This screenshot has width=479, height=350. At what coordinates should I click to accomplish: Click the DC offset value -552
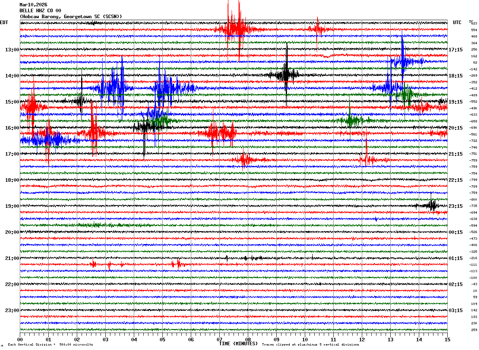click(474, 102)
